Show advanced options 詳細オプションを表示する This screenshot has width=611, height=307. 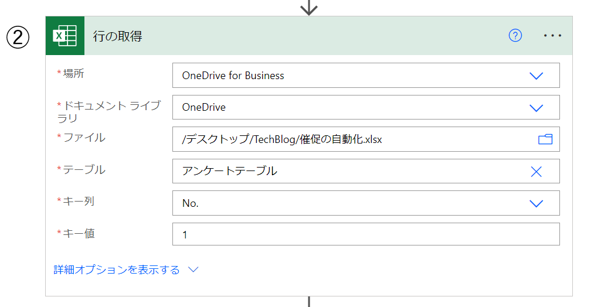pos(117,270)
